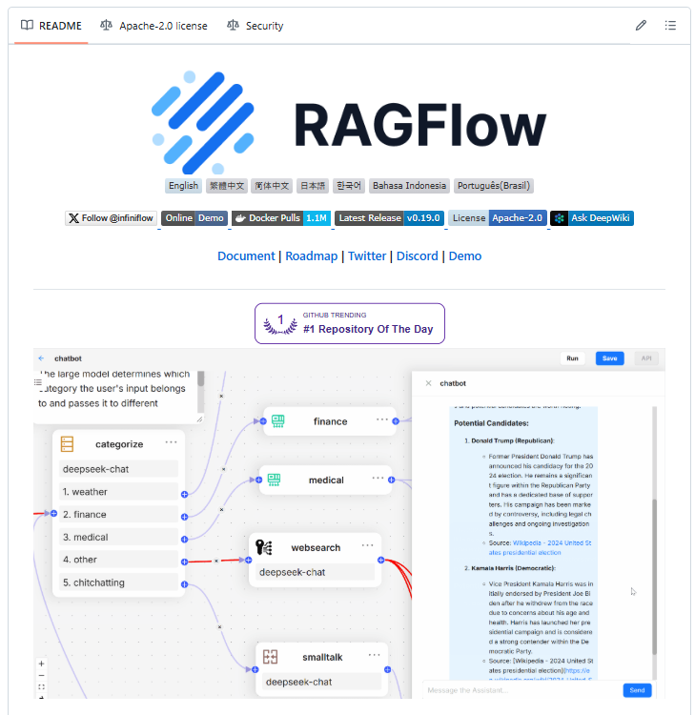Select the Português(Brasil) language badge
Image resolution: width=695 pixels, height=715 pixels.
tap(494, 186)
